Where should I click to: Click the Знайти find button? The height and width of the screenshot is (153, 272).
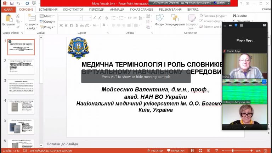tap(240, 16)
